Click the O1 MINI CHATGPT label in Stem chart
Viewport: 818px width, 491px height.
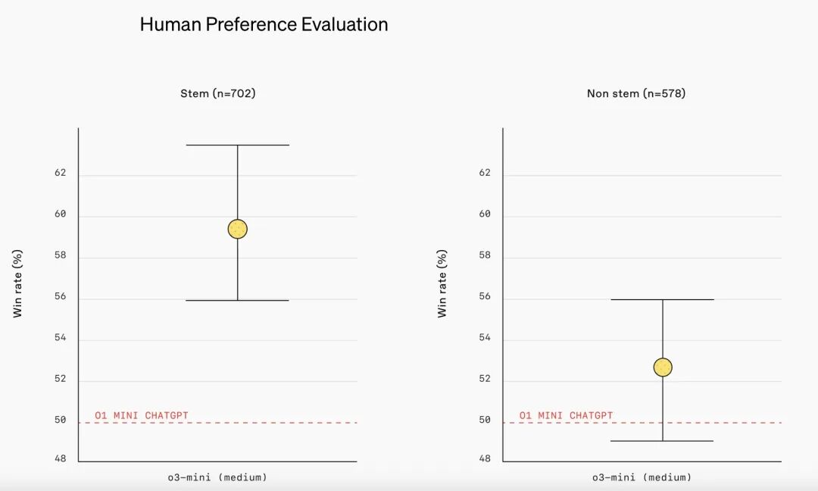pos(142,415)
